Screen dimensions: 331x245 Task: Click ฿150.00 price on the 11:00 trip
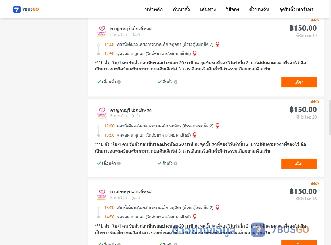[303, 28]
